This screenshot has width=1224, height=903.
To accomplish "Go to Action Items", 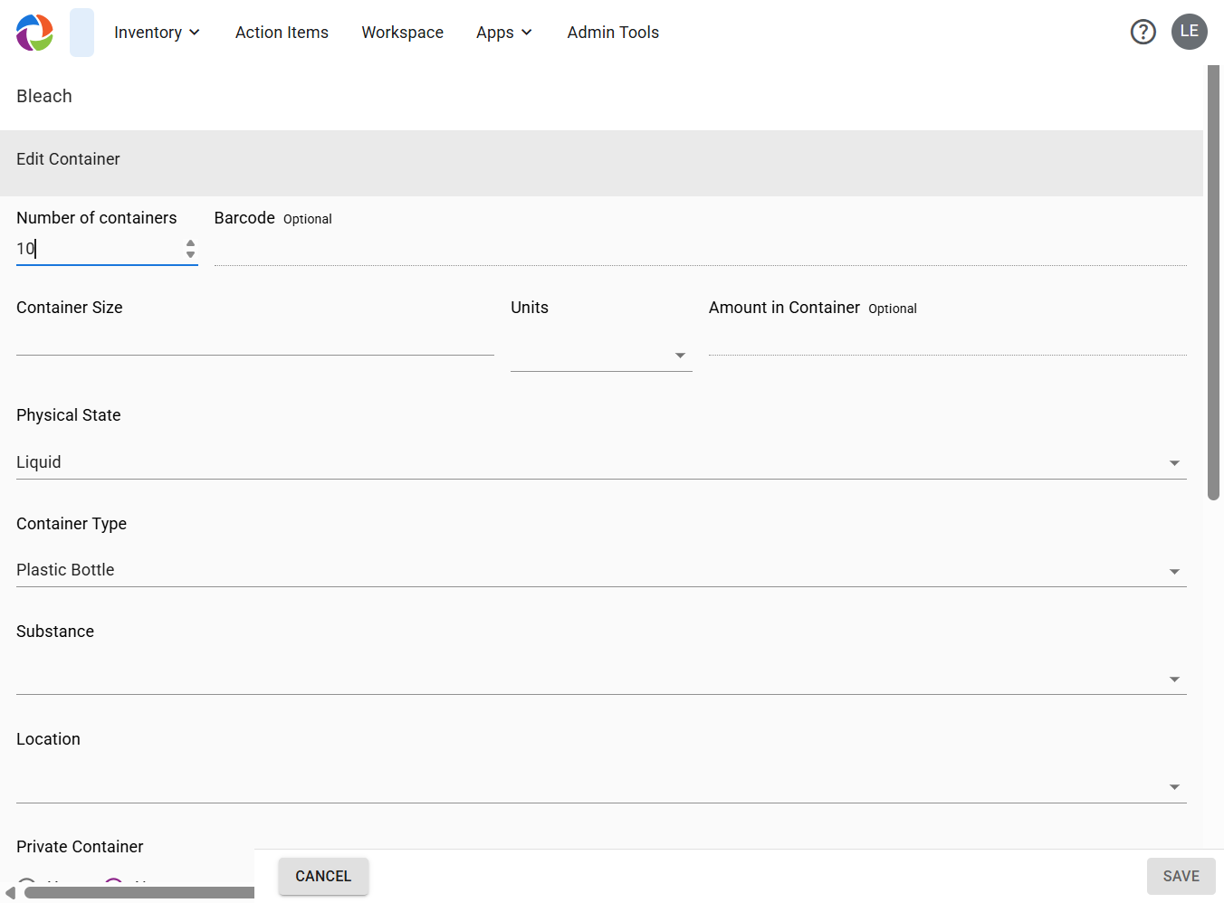I will pos(282,33).
